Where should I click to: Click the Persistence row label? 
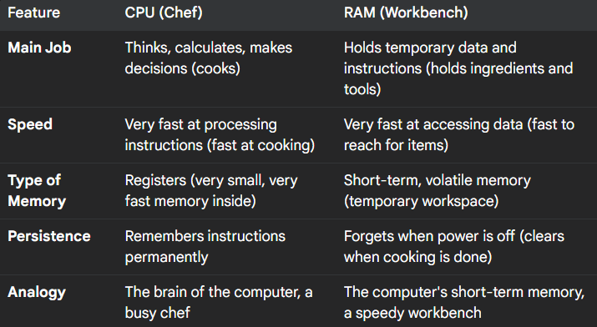49,236
